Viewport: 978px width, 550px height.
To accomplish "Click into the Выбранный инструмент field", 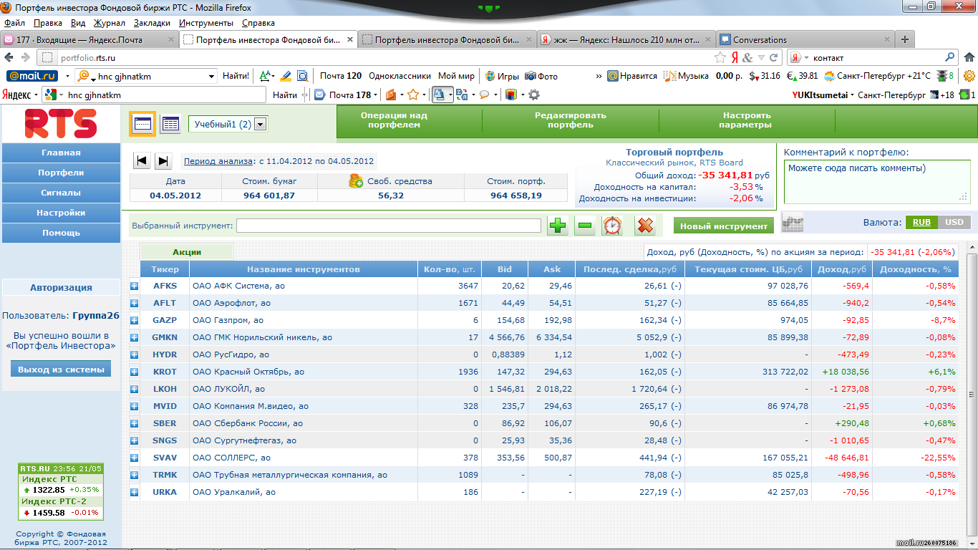I will pyautogui.click(x=389, y=226).
